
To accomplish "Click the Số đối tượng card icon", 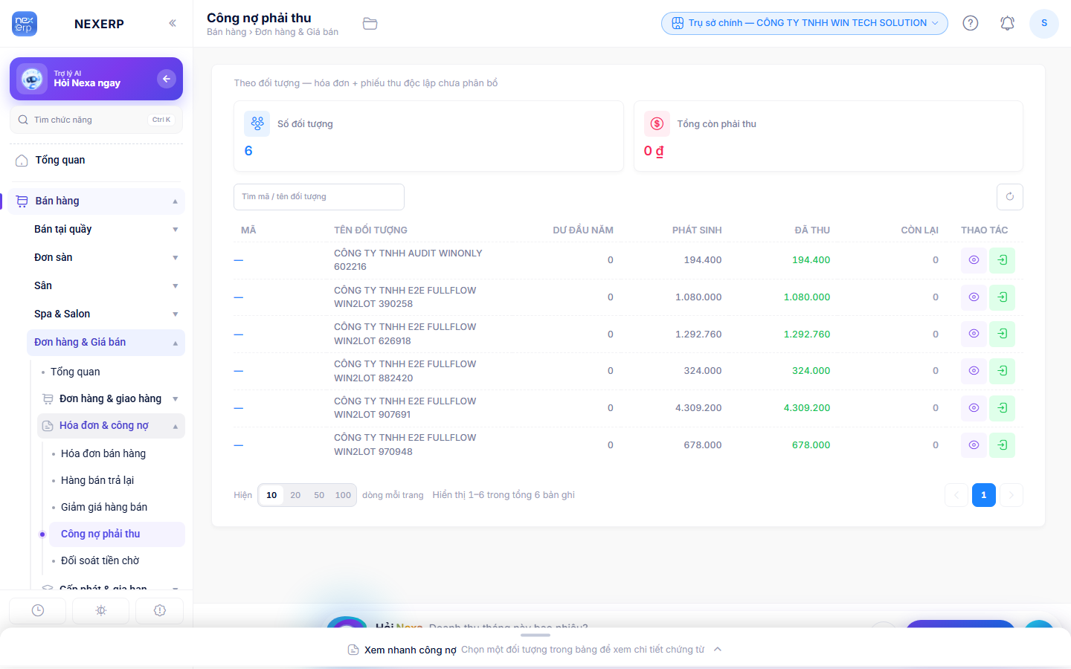I will click(x=257, y=123).
